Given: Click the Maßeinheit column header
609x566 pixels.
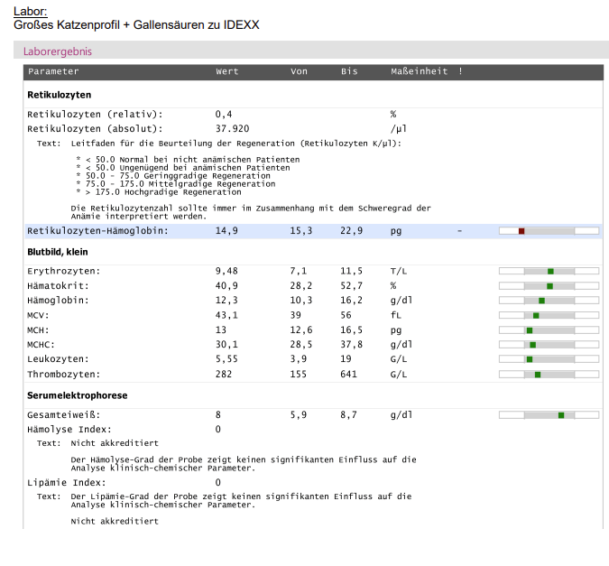Looking at the screenshot, I should [419, 71].
